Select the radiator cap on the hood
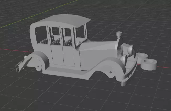Screen dimensions: 171x111 coord(119,34)
